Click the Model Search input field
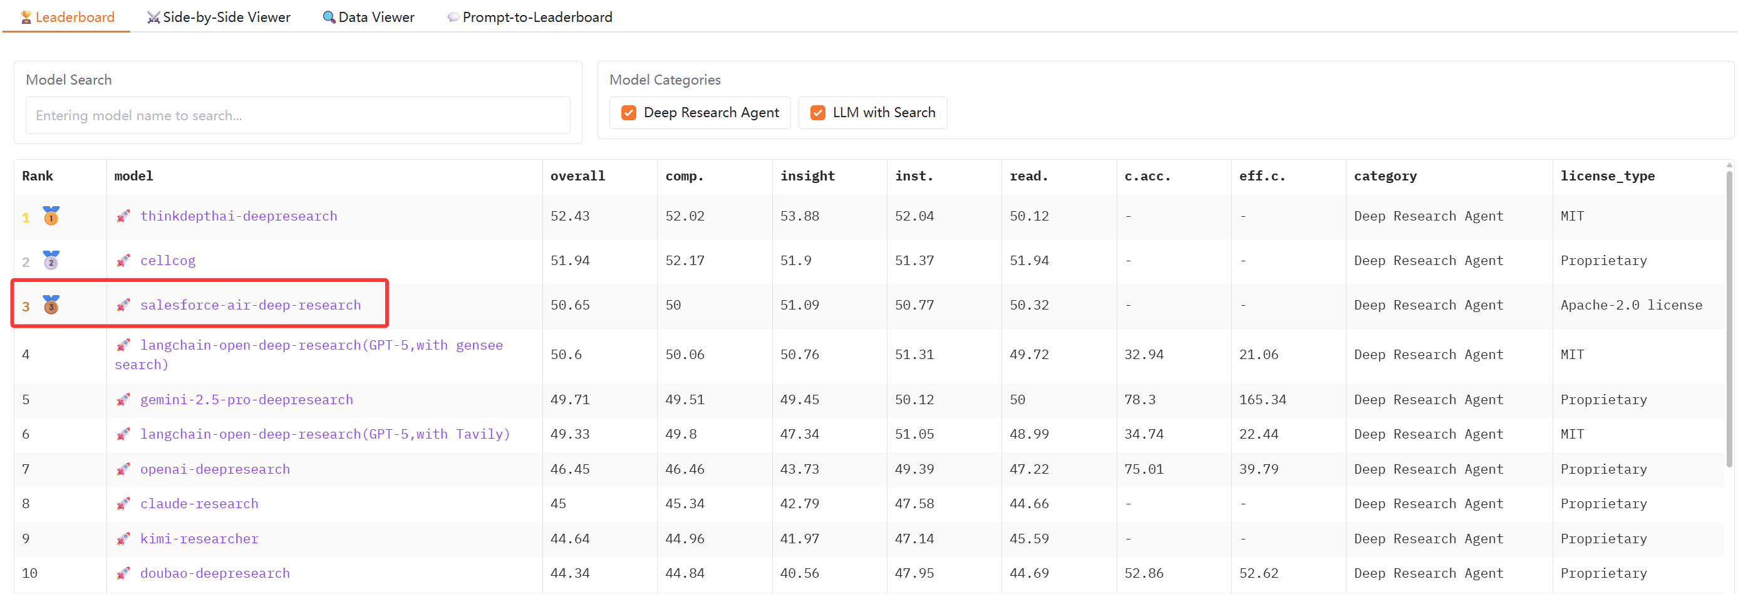 coord(297,115)
